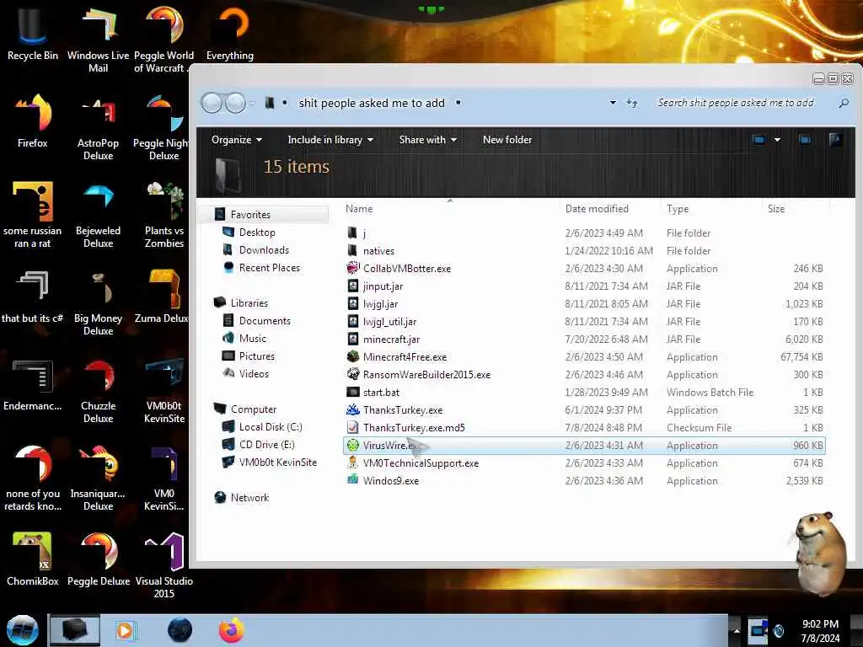Launch Windows Live Mail from desktop
Viewport: 863px width, 647px height.
(x=98, y=40)
